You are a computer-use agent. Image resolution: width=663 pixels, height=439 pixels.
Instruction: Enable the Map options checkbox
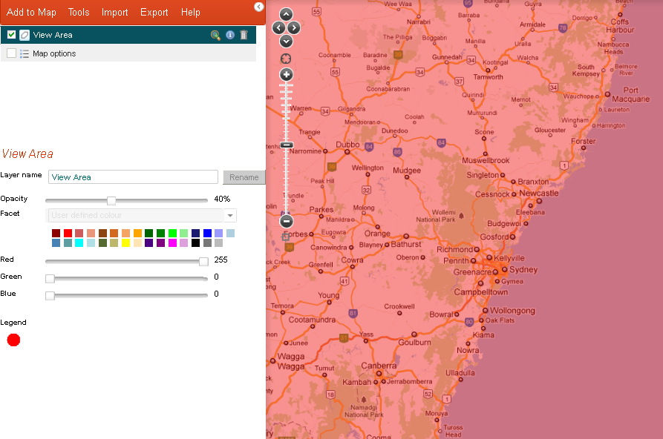pyautogui.click(x=12, y=53)
